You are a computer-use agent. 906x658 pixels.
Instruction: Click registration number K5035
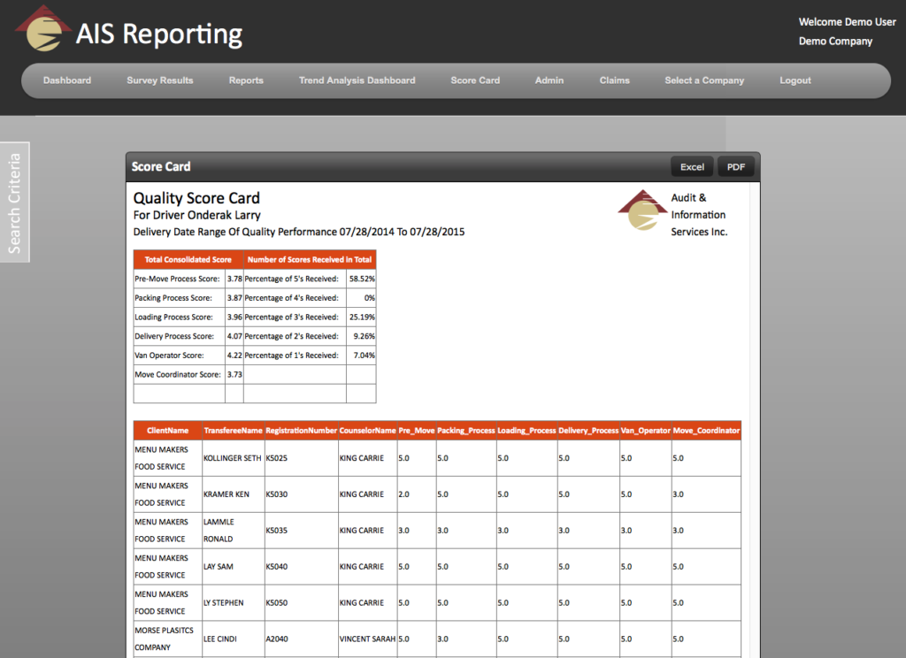click(277, 531)
